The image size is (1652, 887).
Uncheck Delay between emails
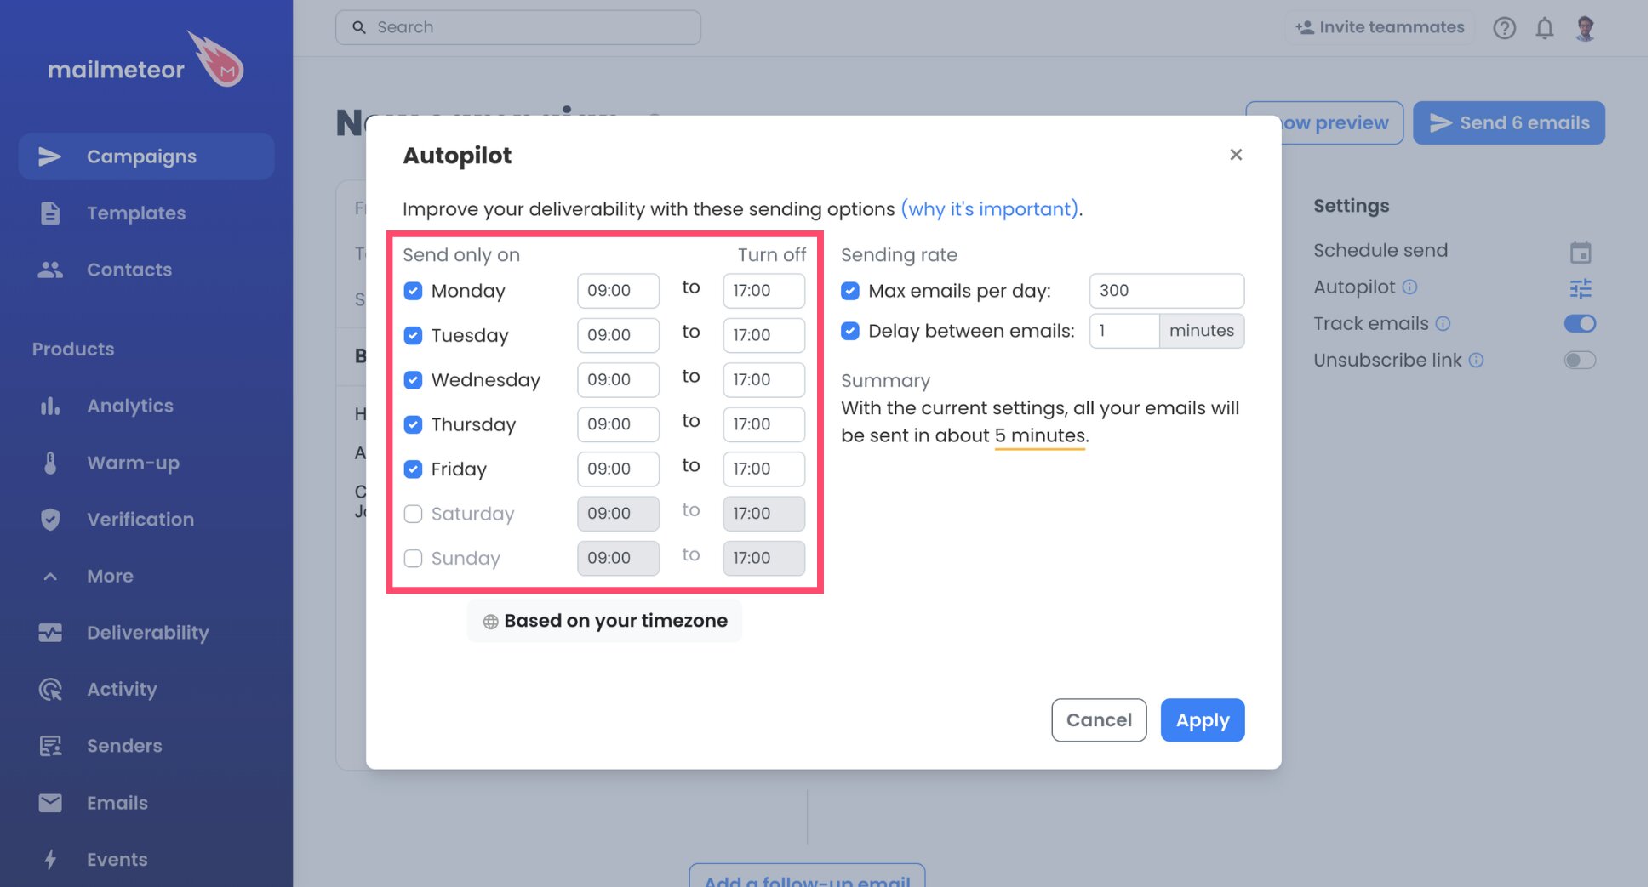(849, 331)
